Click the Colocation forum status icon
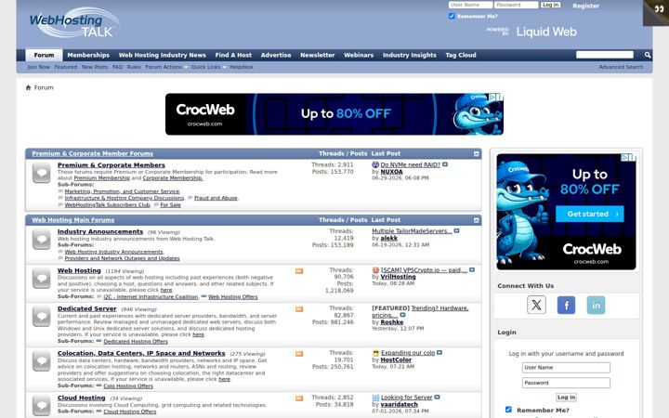 42,361
